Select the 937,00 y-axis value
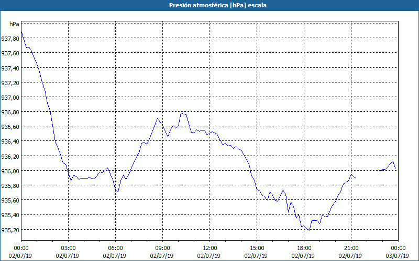 (10, 98)
